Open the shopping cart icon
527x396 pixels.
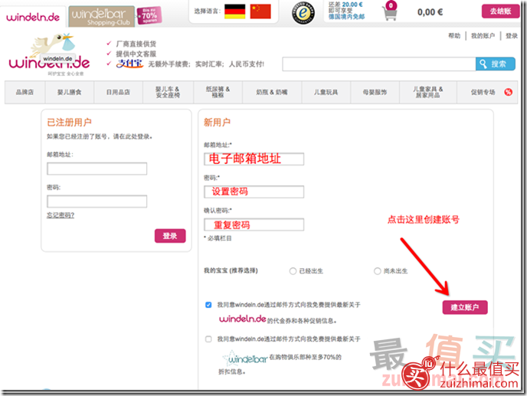(x=390, y=11)
